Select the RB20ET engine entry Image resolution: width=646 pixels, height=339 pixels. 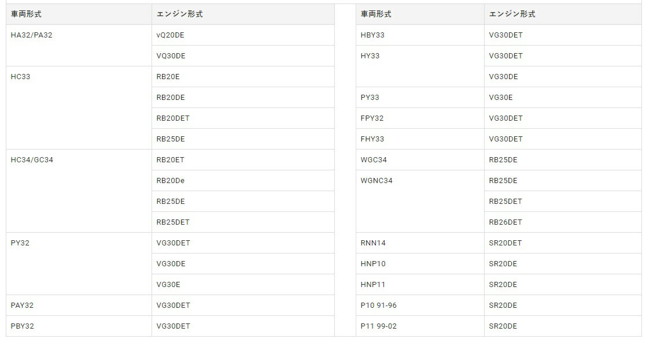point(171,160)
